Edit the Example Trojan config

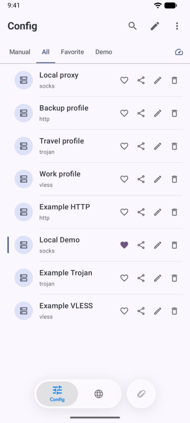(158, 278)
